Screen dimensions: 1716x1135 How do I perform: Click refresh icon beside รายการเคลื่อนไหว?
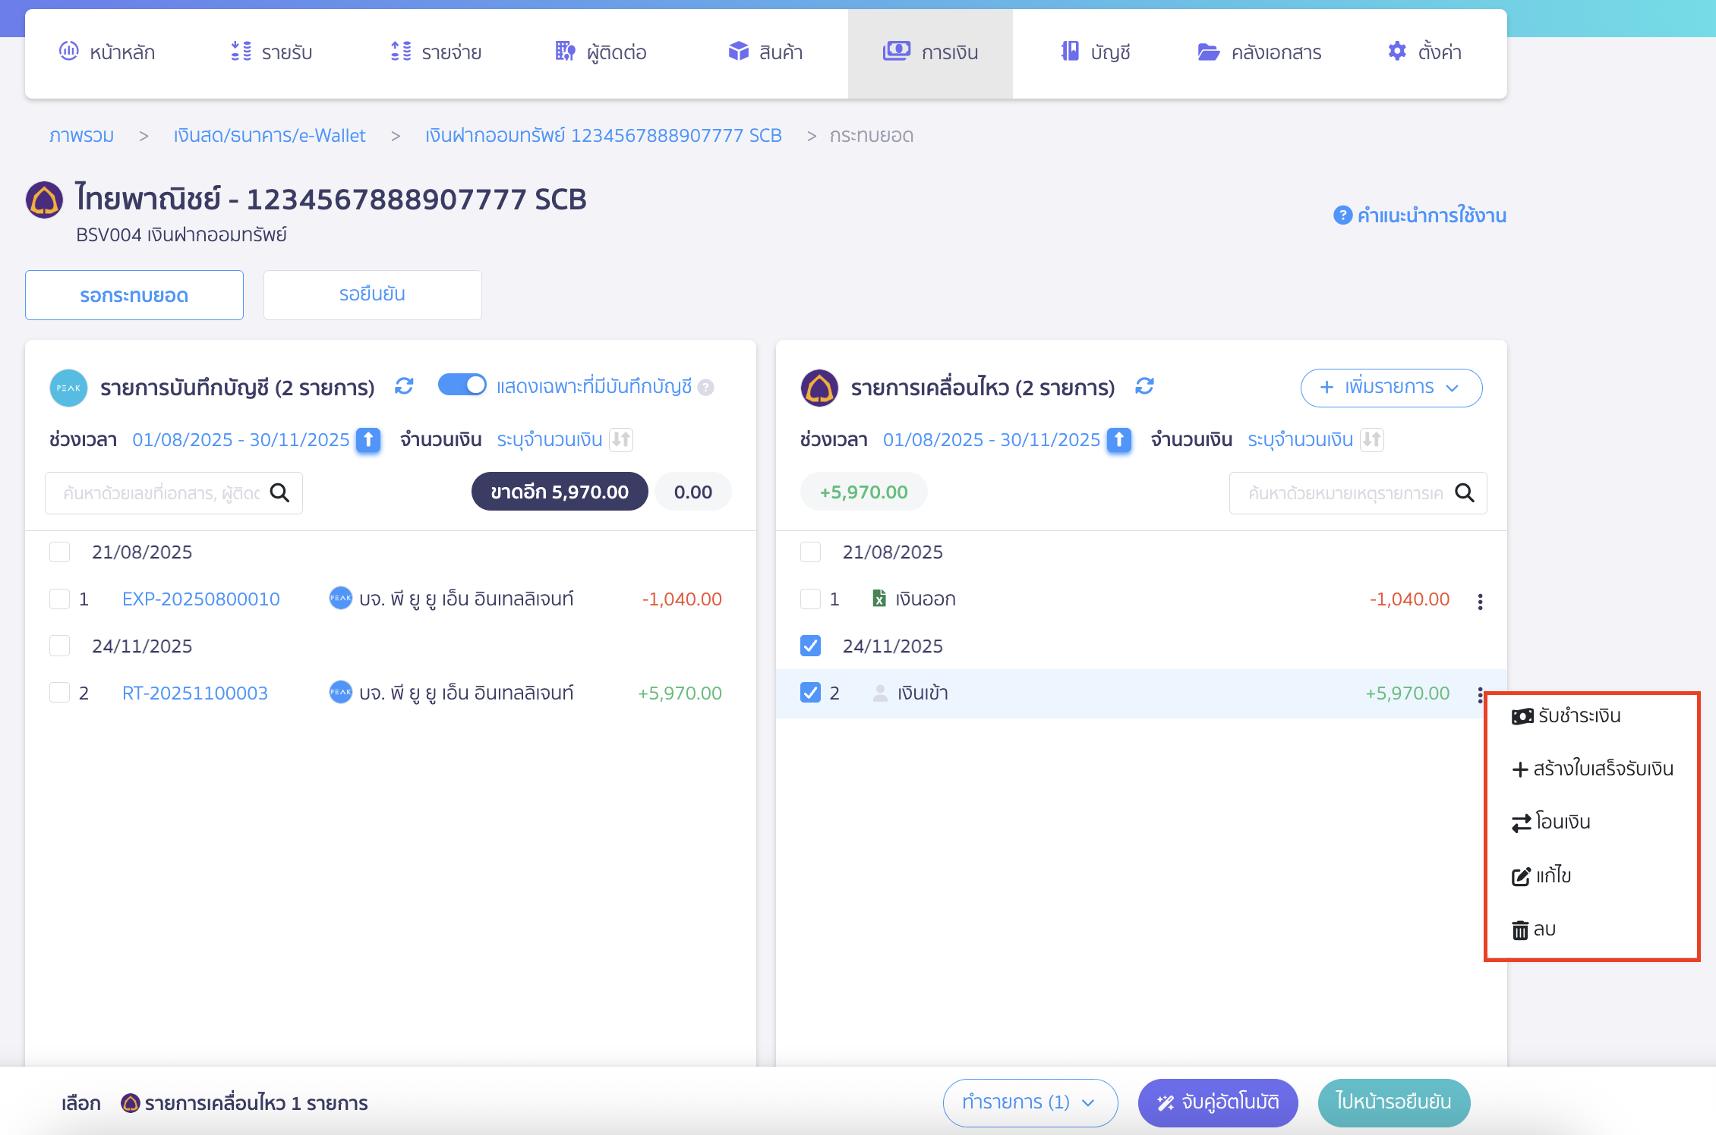click(1144, 387)
